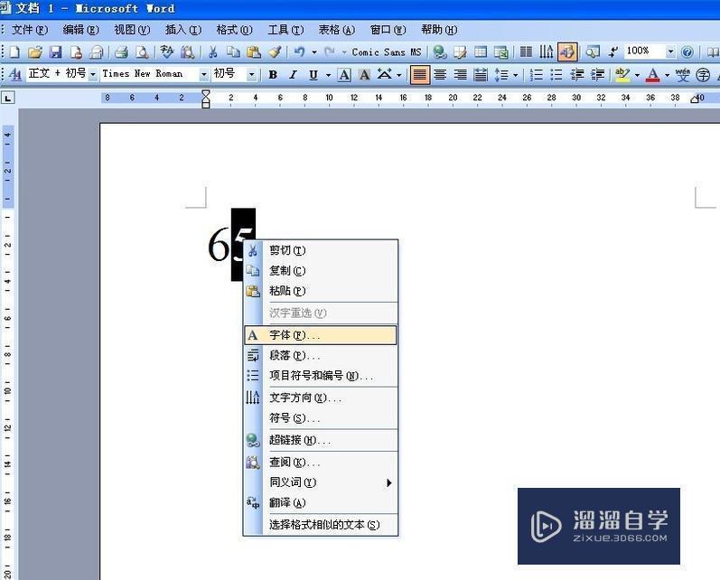The image size is (720, 580).
Task: Open Document Map icon
Action: tap(593, 51)
